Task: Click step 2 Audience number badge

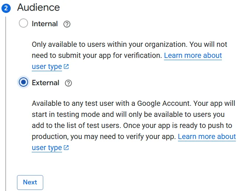Action: [x=6, y=8]
